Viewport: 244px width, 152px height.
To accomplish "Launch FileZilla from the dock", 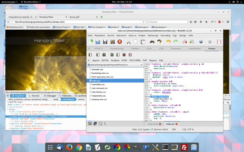I will 184,147.
